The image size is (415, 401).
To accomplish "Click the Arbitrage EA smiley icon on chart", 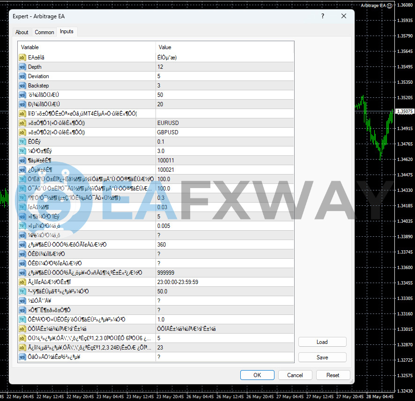I will pos(389,6).
